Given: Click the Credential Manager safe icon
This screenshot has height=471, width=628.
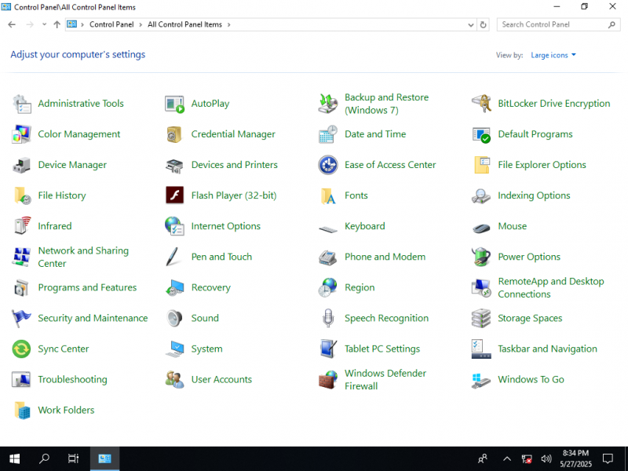Looking at the screenshot, I should pos(174,134).
